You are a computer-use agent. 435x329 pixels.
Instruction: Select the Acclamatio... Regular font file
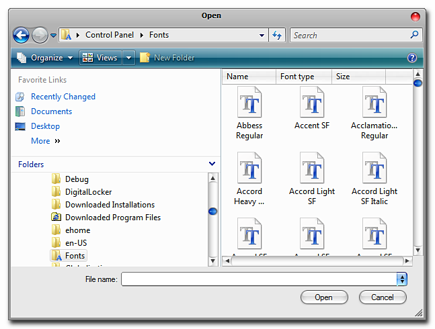click(x=374, y=113)
